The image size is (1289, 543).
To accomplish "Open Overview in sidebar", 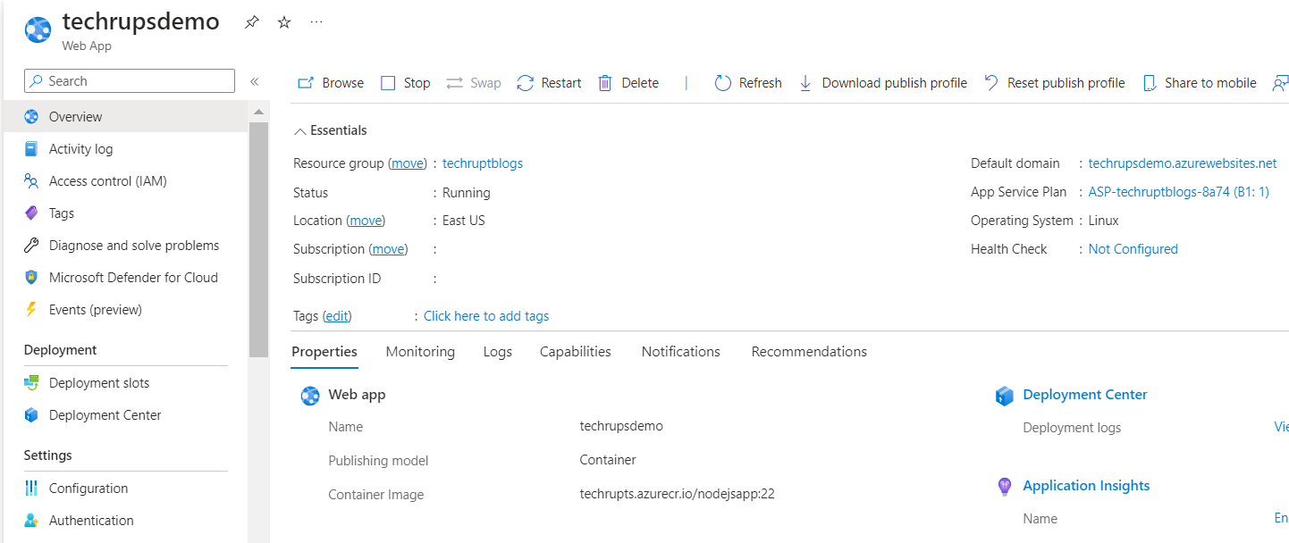I will coord(124,117).
